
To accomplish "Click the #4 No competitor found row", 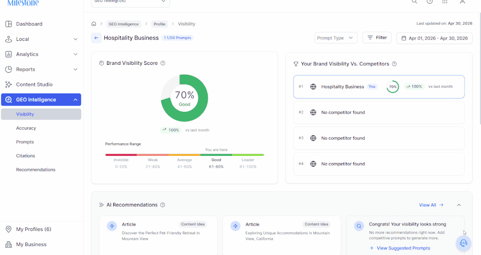I will click(x=379, y=164).
